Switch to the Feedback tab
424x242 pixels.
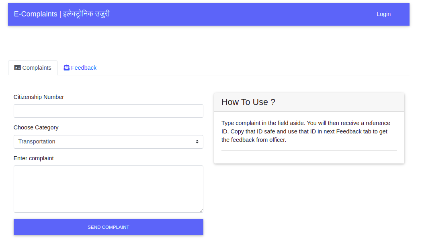click(80, 67)
